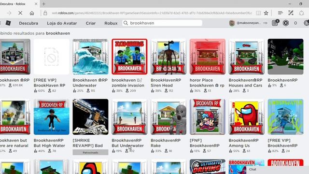The height and width of the screenshot is (174, 309).
Task: Close the Descubra - Roblox tab
Action: (x=36, y=4)
